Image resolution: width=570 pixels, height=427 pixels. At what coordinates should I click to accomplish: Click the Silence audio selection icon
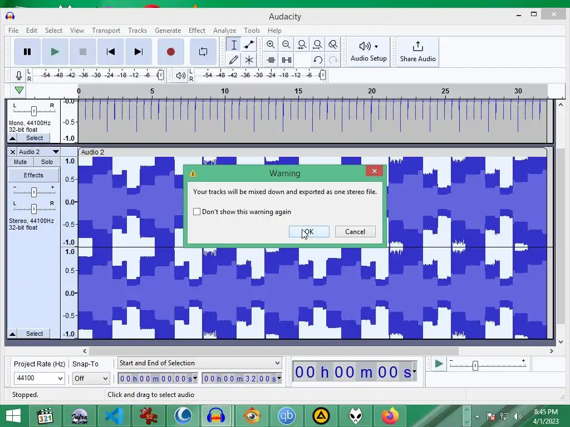287,60
